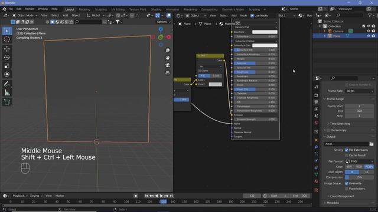Select the Add Cube tool
This screenshot has height=212, width=378.
pyautogui.click(x=6, y=102)
